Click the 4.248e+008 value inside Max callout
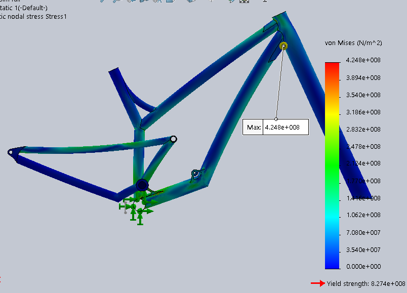407x293 pixels. click(x=282, y=128)
